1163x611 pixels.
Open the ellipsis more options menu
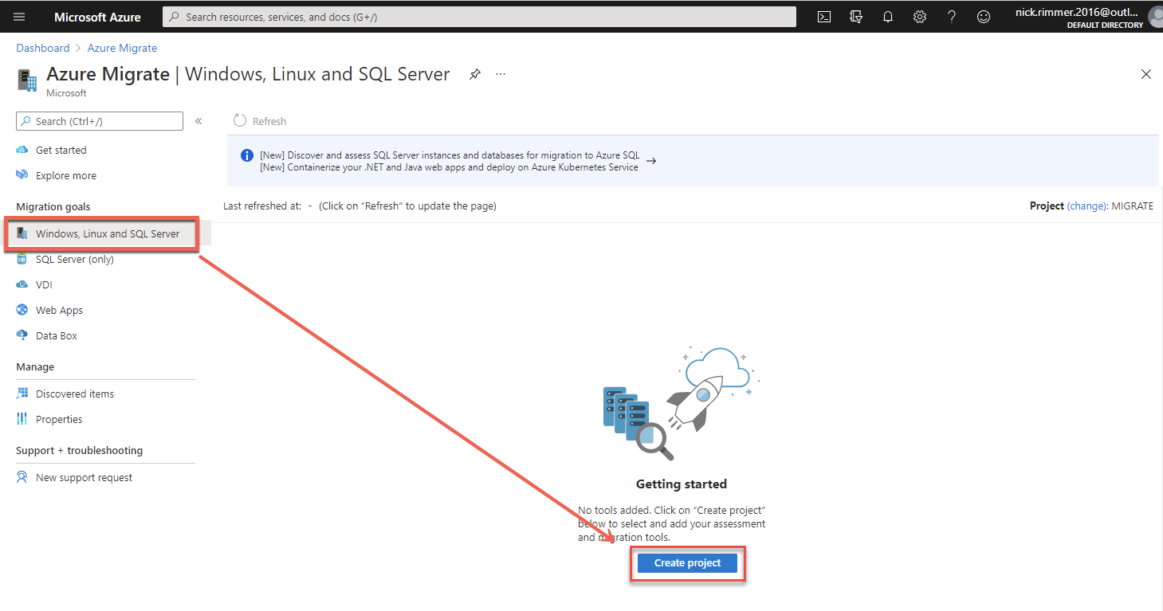[x=501, y=74]
